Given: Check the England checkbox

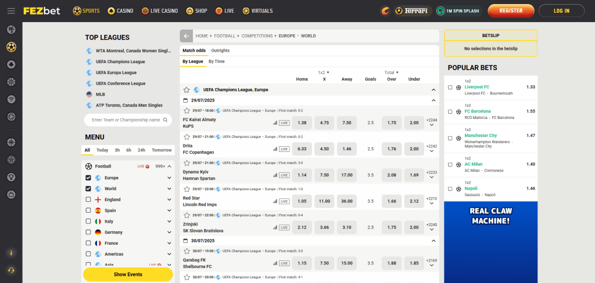Looking at the screenshot, I should click(x=88, y=199).
